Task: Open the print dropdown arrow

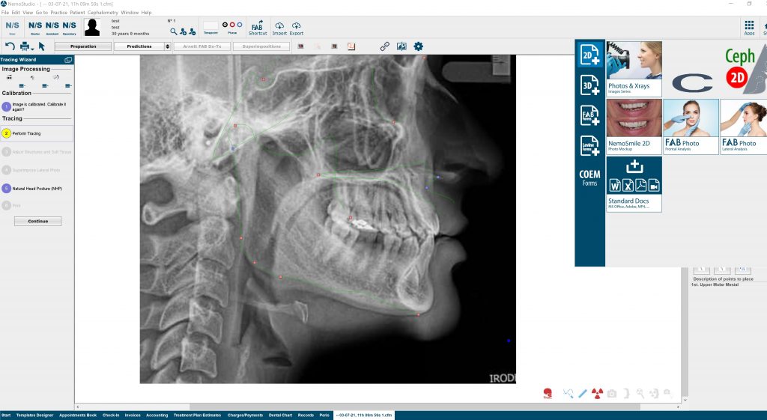Action: pyautogui.click(x=34, y=47)
